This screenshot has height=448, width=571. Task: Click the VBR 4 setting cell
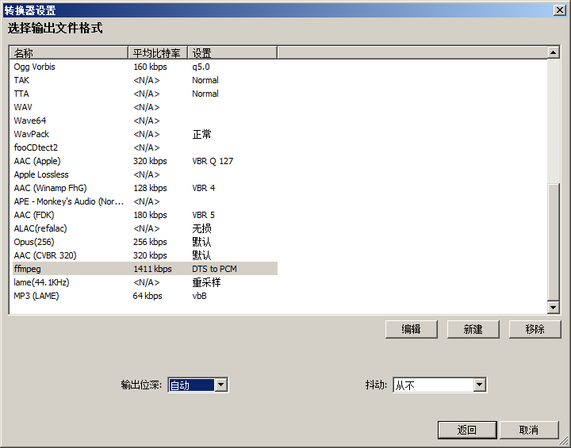point(204,188)
